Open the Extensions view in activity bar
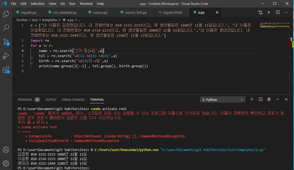This screenshot has width=294, height=170. 6,70
